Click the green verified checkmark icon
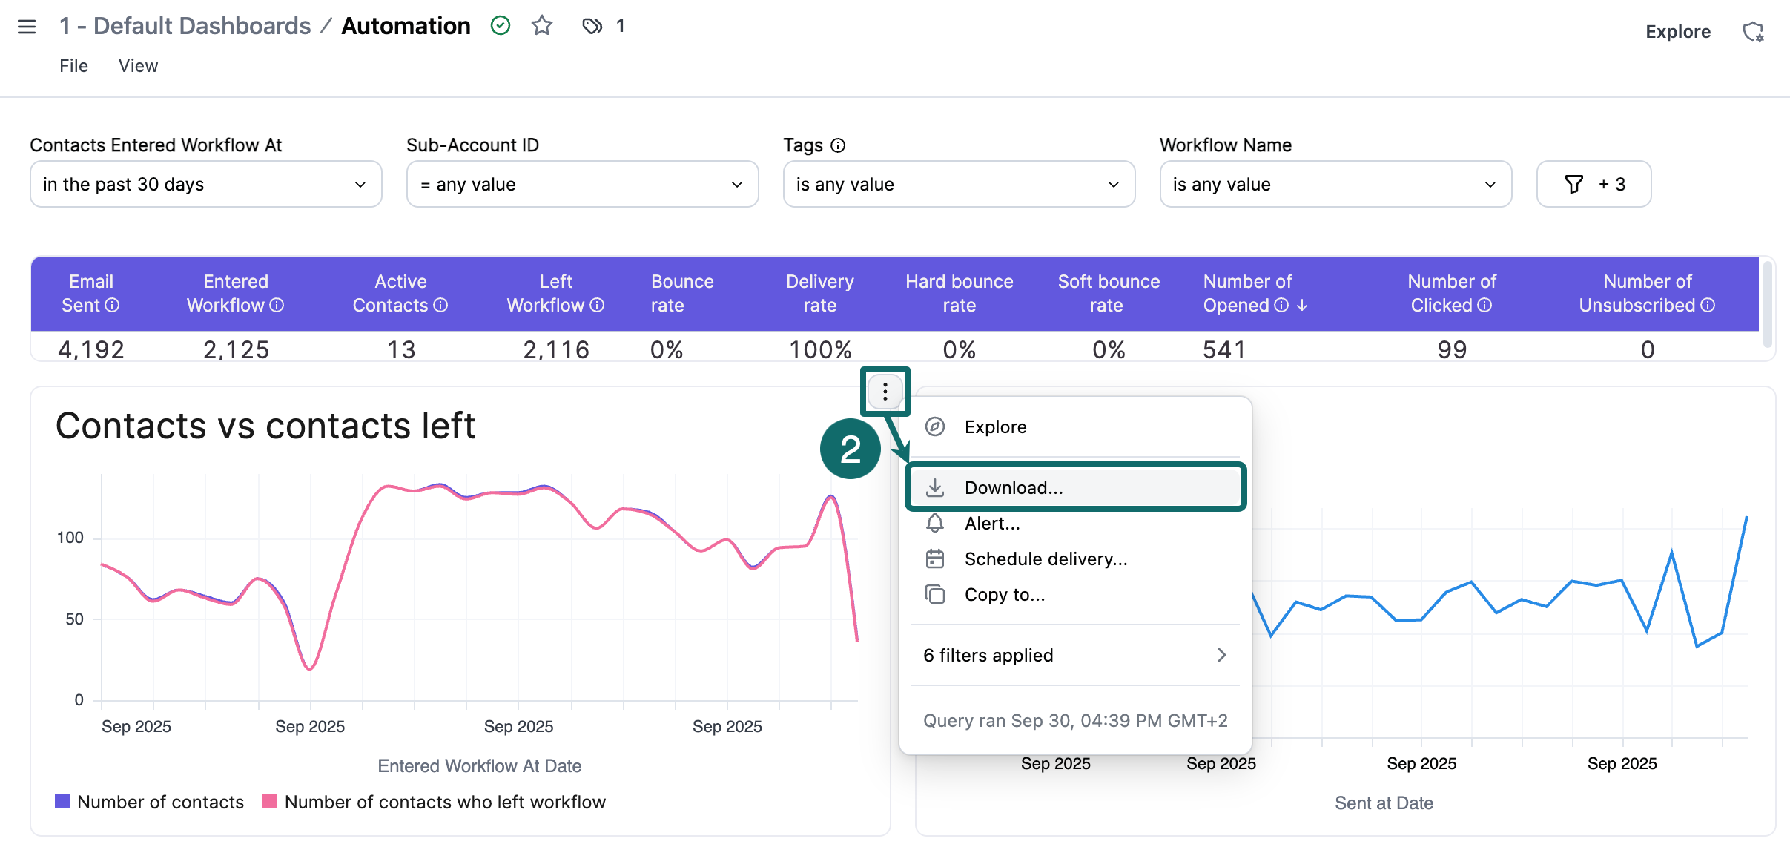The image size is (1790, 850). point(501,26)
